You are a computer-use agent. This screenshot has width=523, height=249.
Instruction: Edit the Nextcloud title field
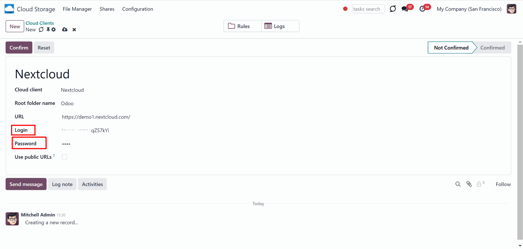42,74
